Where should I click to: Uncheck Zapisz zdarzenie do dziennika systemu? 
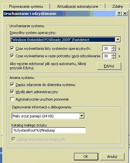coord(12,85)
